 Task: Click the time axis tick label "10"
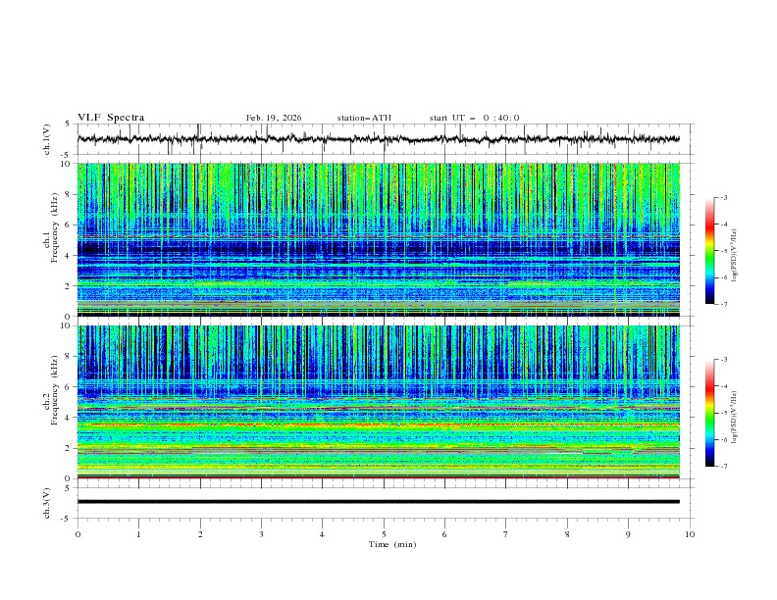pos(690,534)
